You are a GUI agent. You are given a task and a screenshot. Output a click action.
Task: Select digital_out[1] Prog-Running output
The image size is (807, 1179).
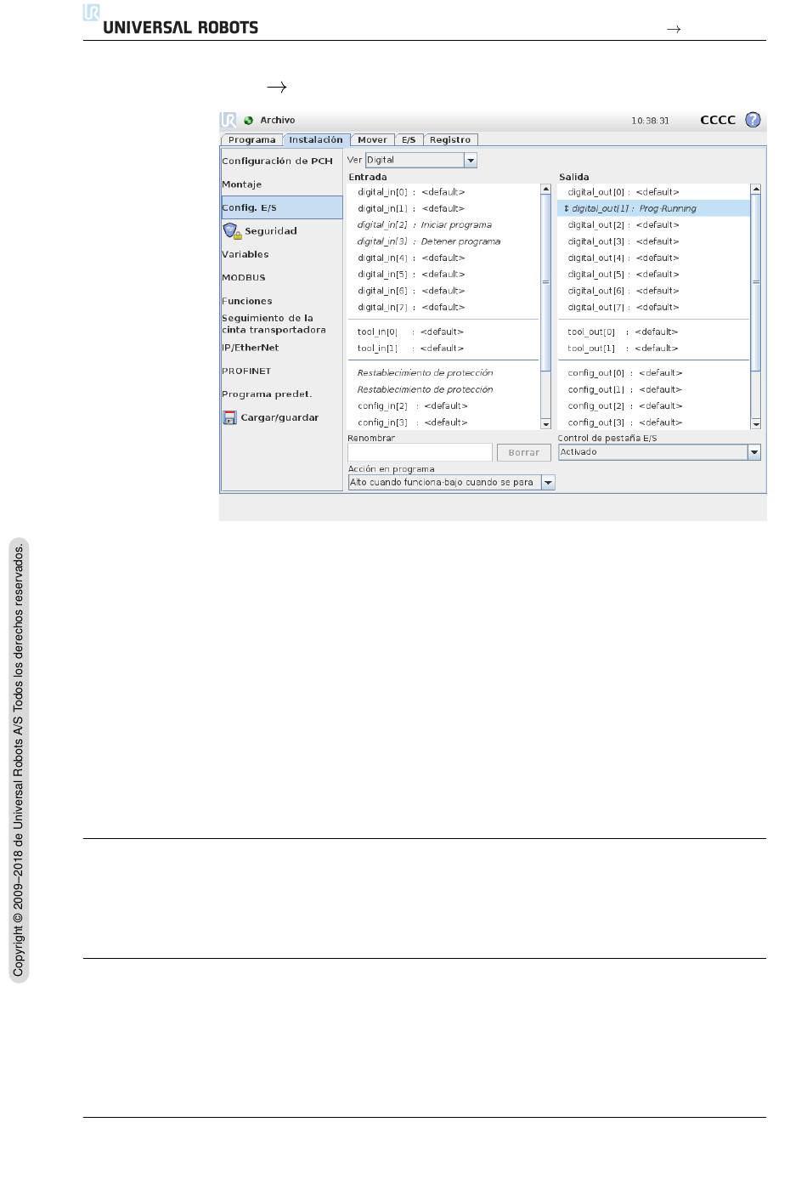click(654, 209)
